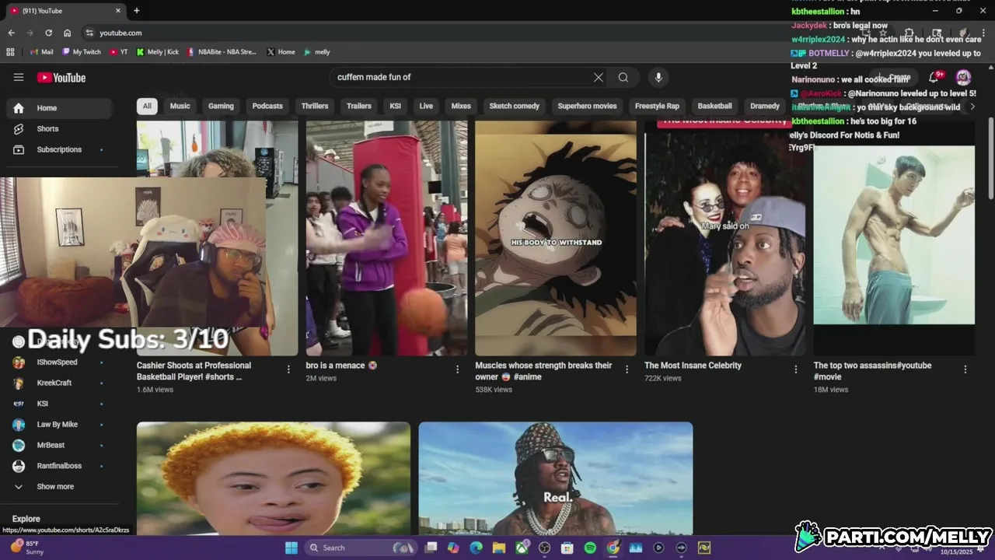Open the Rantfinalboss channel subscription
The height and width of the screenshot is (560, 995).
(59, 466)
